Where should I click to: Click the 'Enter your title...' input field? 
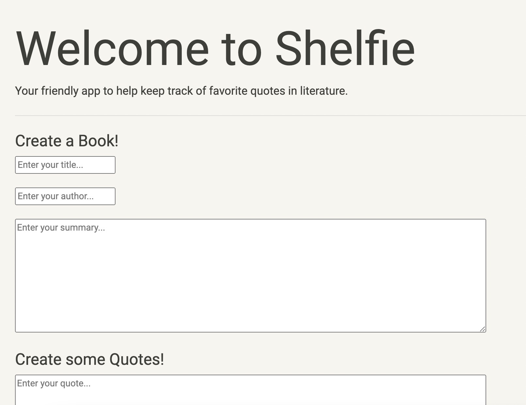coord(65,165)
